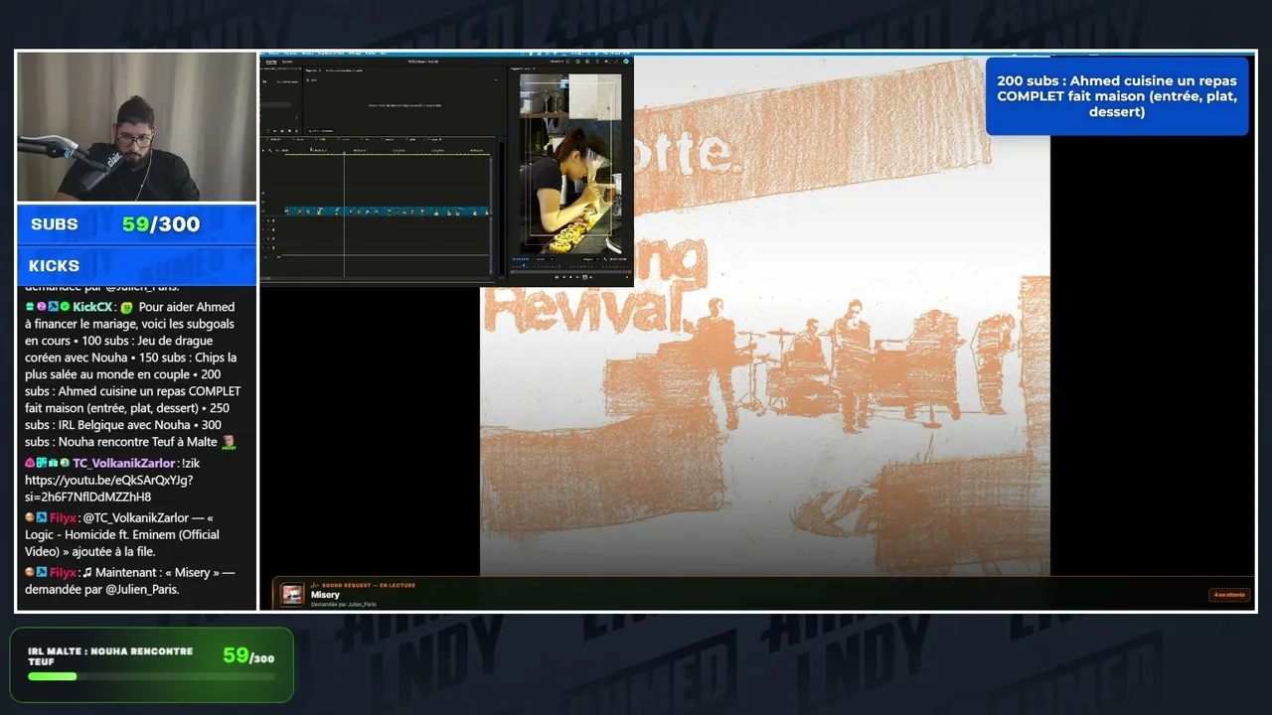1272x715 pixels.
Task: Step back one frame in Program monitor
Action: coord(563,277)
